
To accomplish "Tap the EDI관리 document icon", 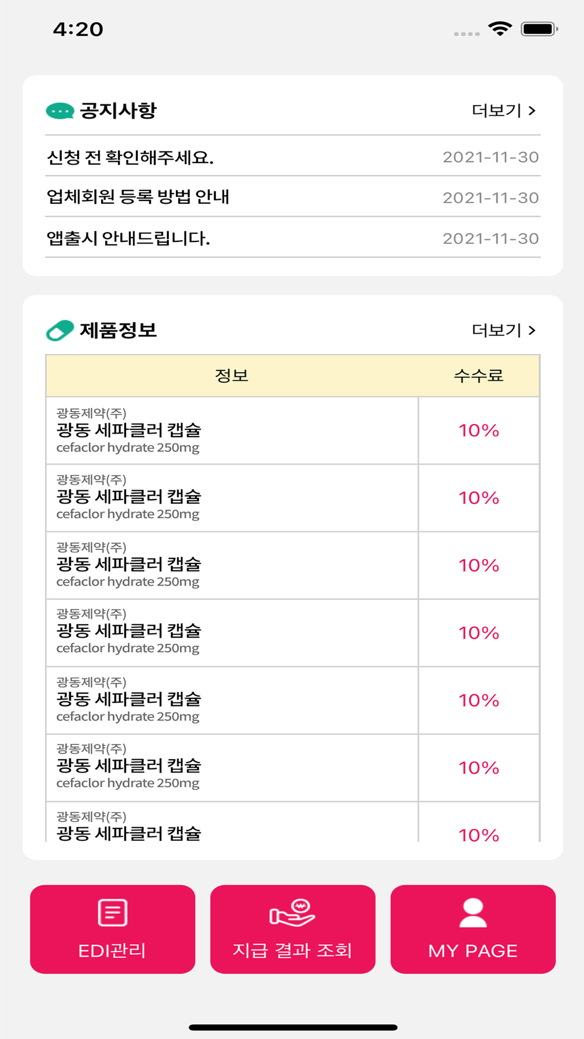I will click(x=112, y=912).
